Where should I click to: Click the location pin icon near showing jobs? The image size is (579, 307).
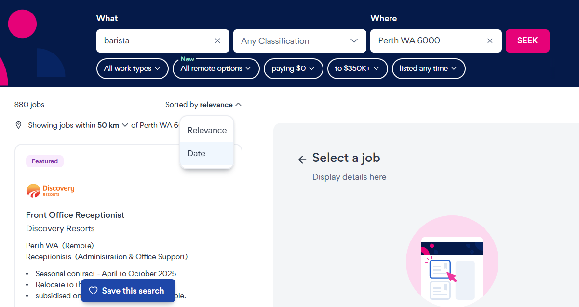pos(18,125)
